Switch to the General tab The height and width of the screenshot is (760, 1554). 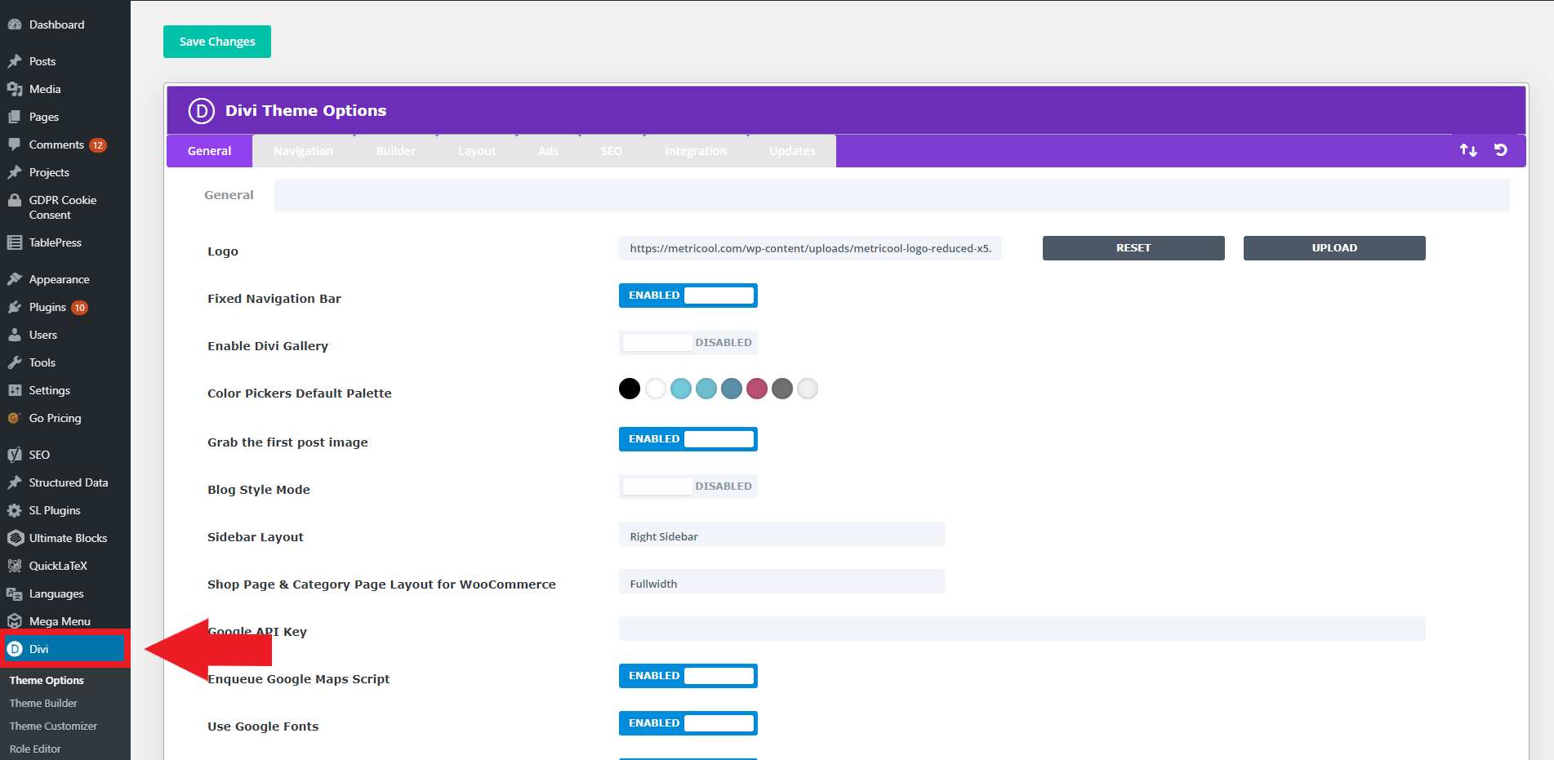210,151
